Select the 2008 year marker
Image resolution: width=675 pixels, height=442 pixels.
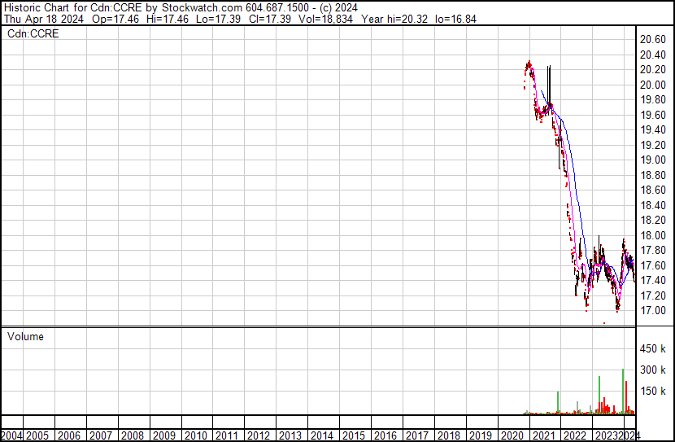click(x=132, y=435)
